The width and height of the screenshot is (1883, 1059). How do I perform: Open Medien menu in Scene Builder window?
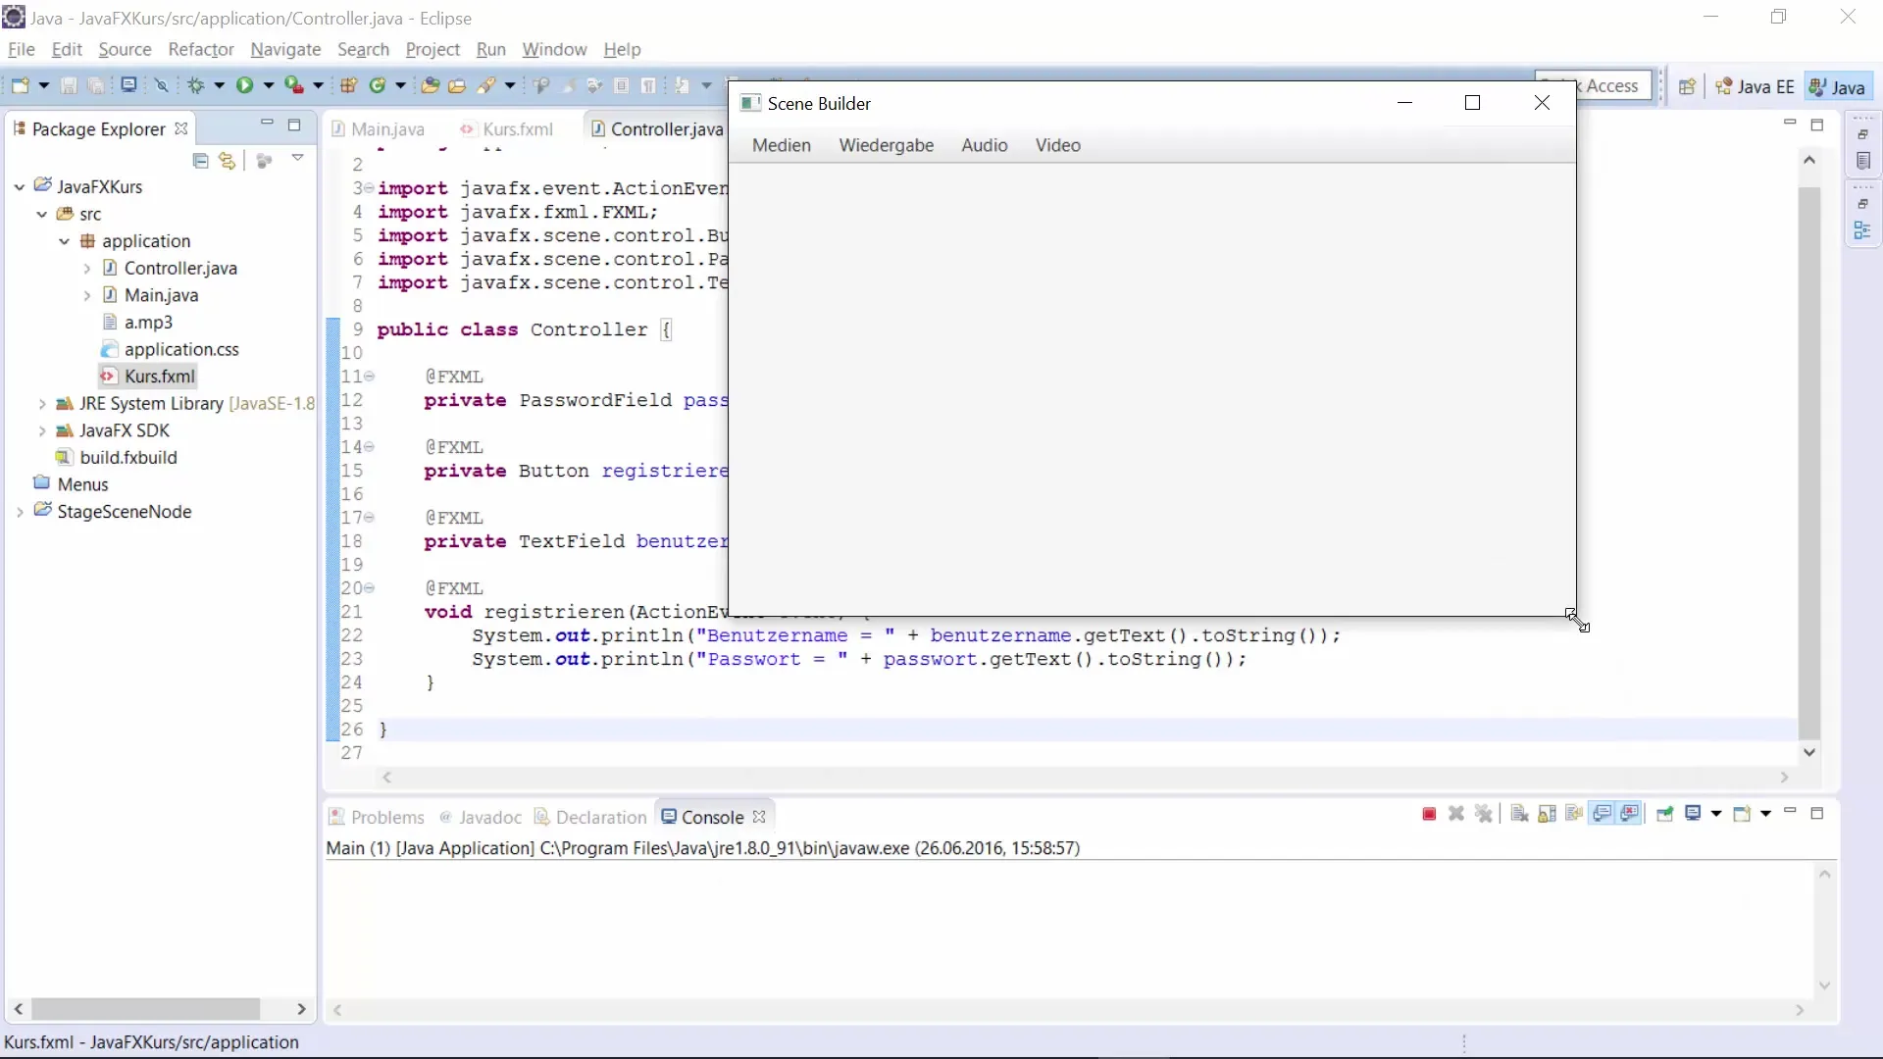(x=782, y=145)
